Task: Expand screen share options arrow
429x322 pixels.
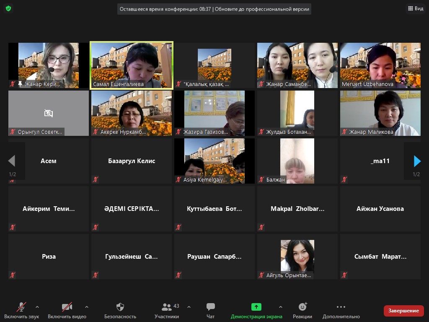Action: click(281, 307)
